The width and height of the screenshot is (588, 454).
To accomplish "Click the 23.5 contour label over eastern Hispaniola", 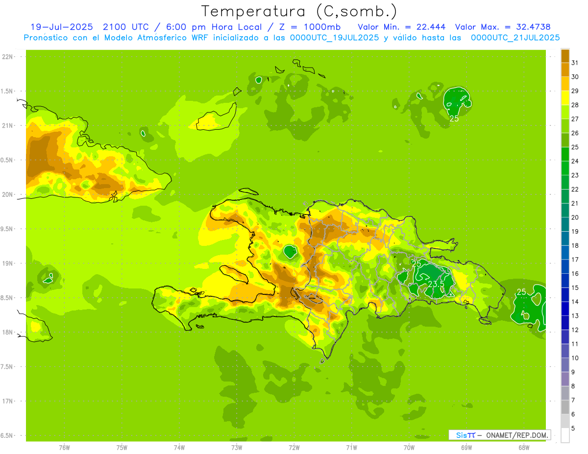I will pyautogui.click(x=436, y=284).
